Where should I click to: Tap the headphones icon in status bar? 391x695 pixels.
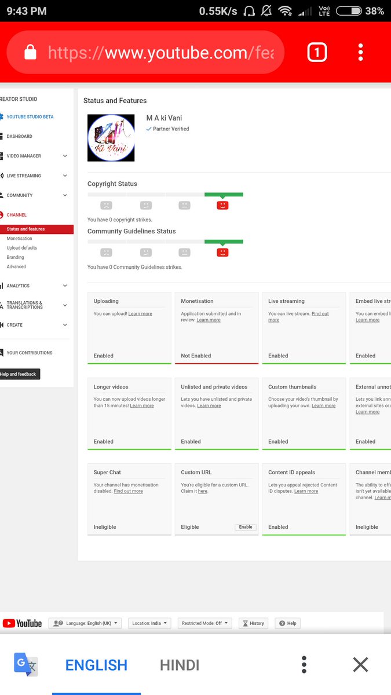pyautogui.click(x=249, y=11)
